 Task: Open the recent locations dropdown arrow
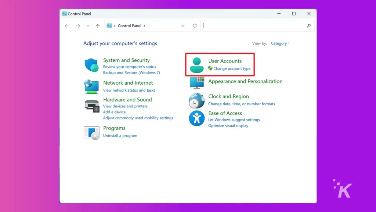[88, 26]
